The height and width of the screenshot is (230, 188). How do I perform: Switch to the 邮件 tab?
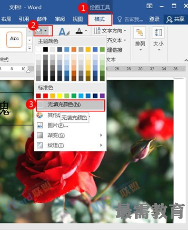(x=42, y=19)
